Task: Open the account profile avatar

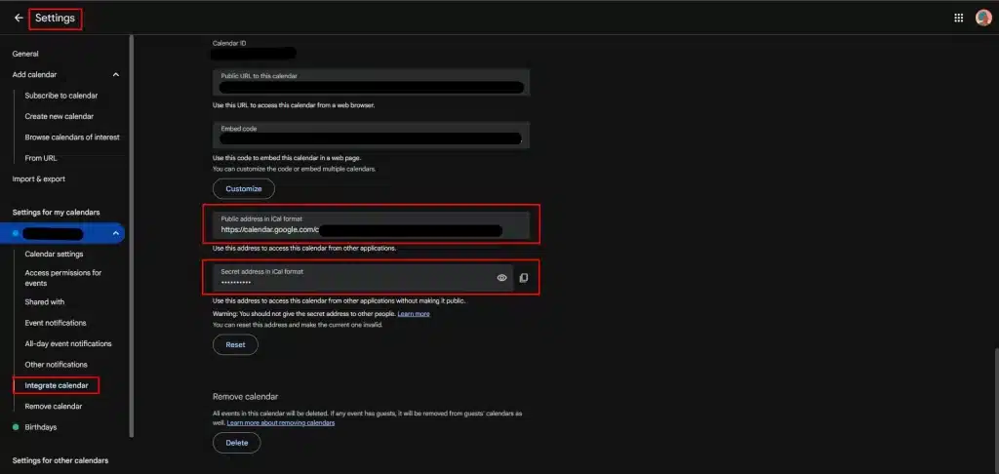Action: click(982, 18)
